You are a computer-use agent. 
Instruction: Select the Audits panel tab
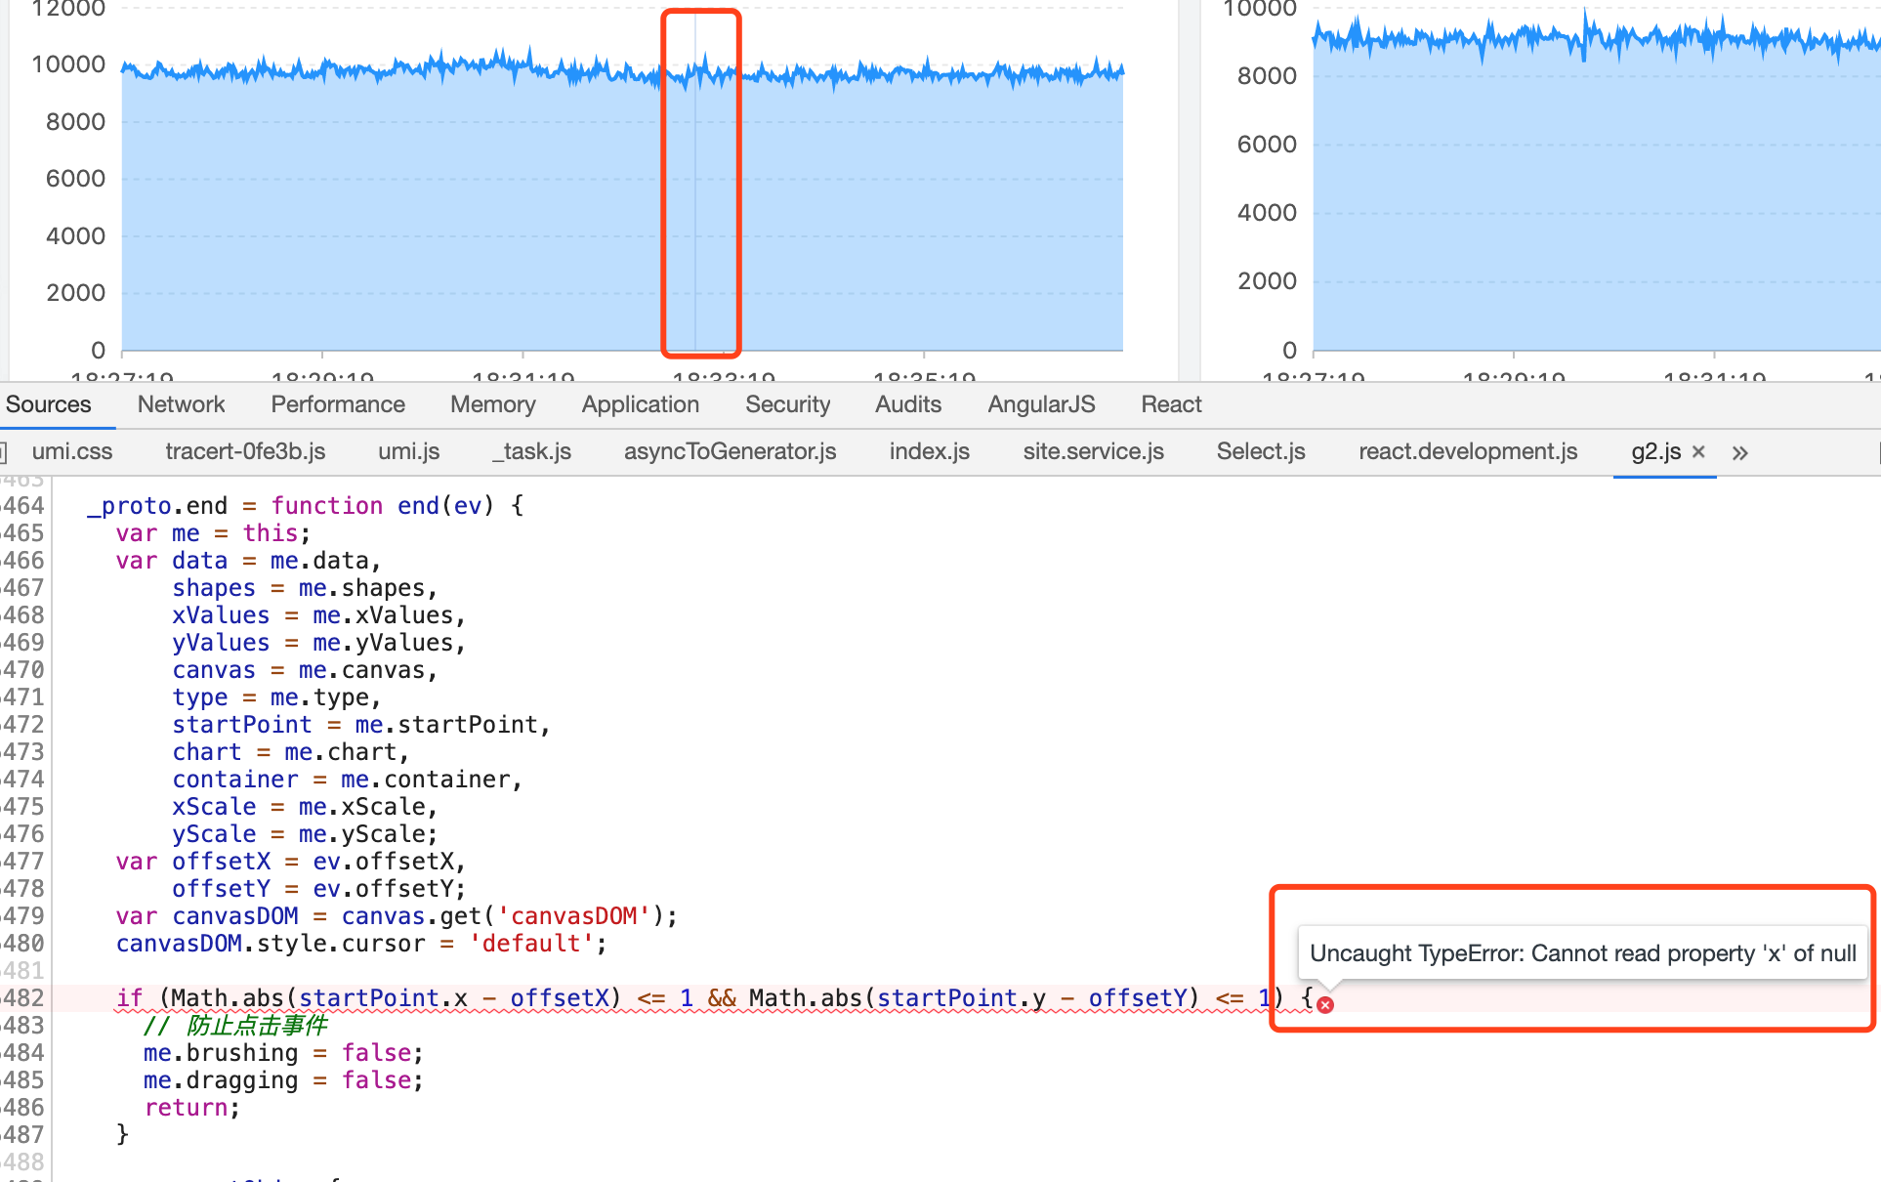[x=907, y=404]
